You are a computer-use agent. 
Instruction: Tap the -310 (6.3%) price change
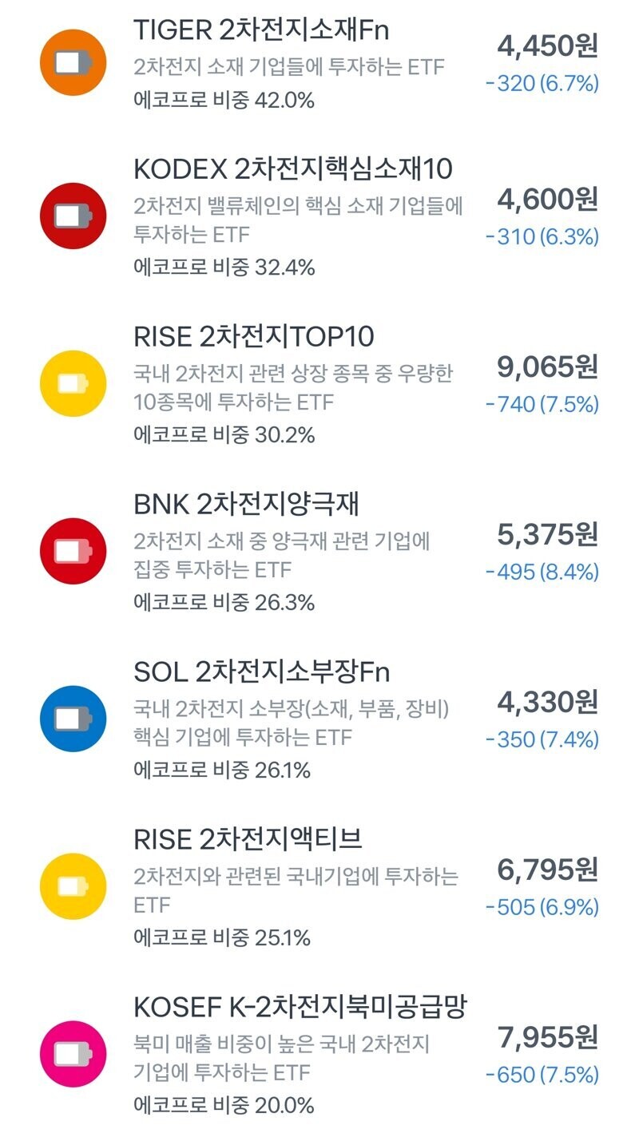[x=542, y=236]
